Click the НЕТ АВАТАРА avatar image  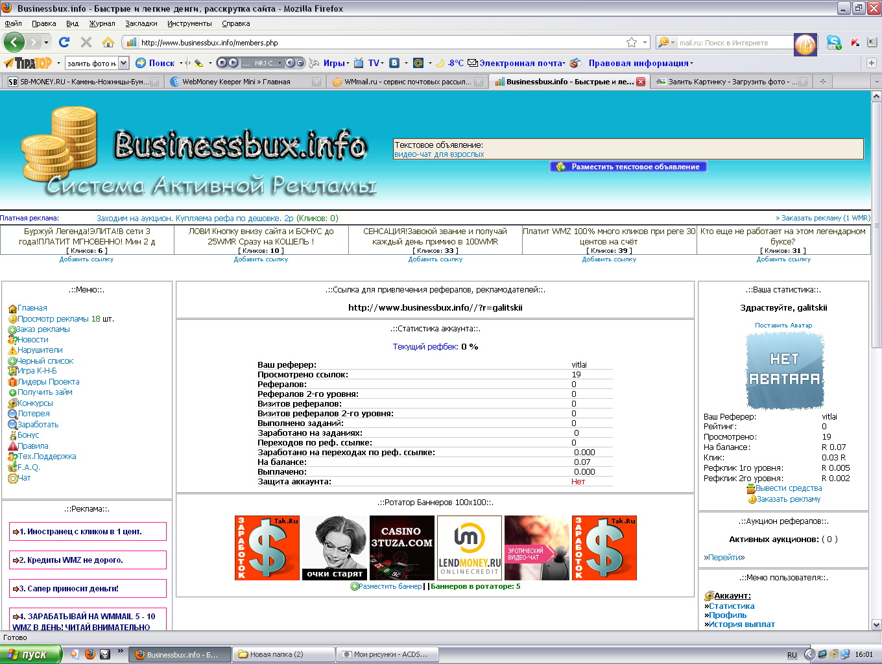784,370
